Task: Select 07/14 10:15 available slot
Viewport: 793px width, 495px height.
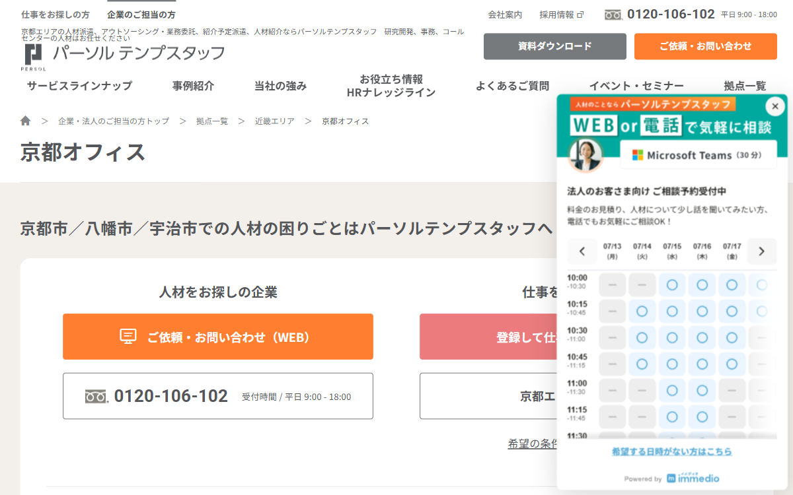Action: click(x=642, y=312)
